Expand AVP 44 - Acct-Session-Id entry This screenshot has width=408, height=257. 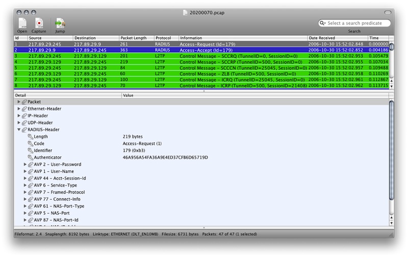[25, 178]
